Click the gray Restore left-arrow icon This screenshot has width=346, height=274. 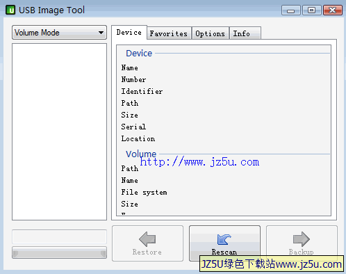pos(147,239)
